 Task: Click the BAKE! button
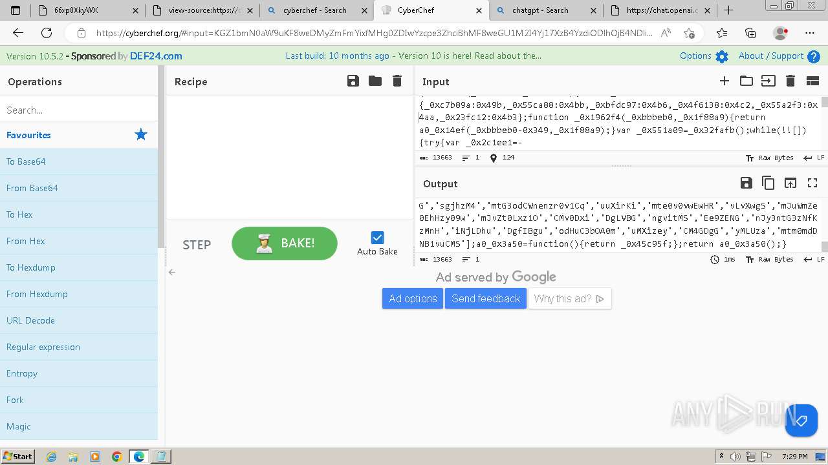pyautogui.click(x=285, y=243)
